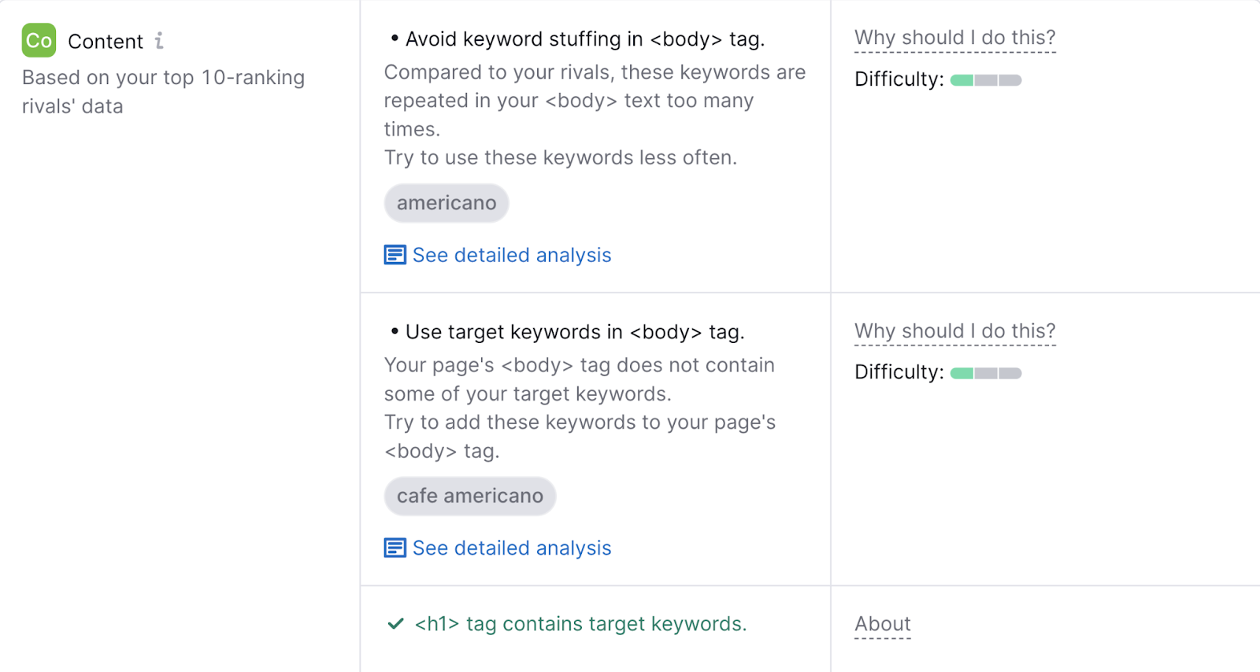The width and height of the screenshot is (1260, 672).
Task: Select the "cafe americano" keyword chip
Action: point(469,496)
